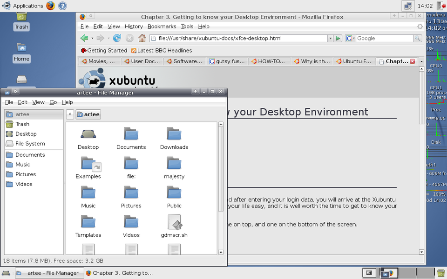Open the Videos folder in main file view
The height and width of the screenshot is (279, 447).
131,222
